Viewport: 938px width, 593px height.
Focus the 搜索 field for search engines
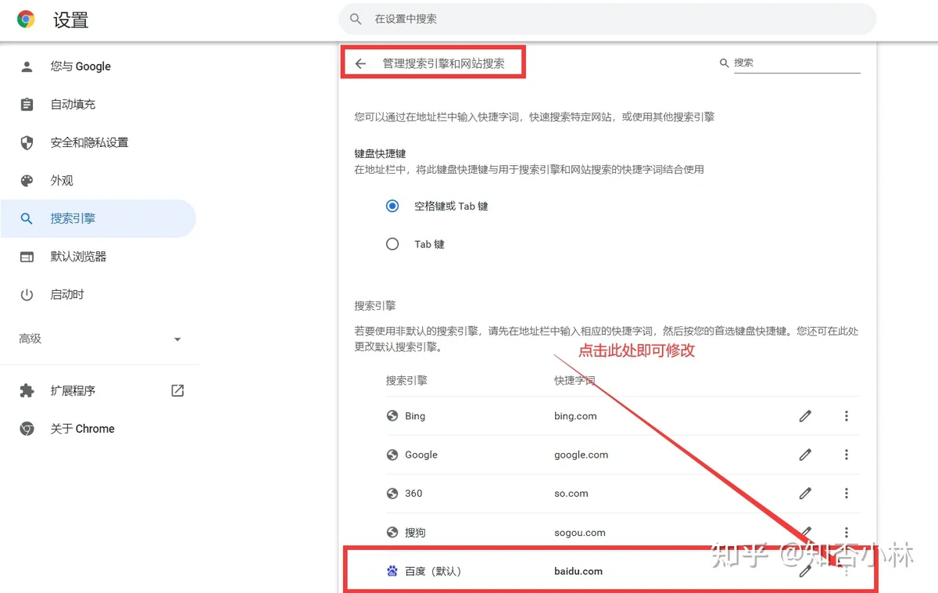797,63
